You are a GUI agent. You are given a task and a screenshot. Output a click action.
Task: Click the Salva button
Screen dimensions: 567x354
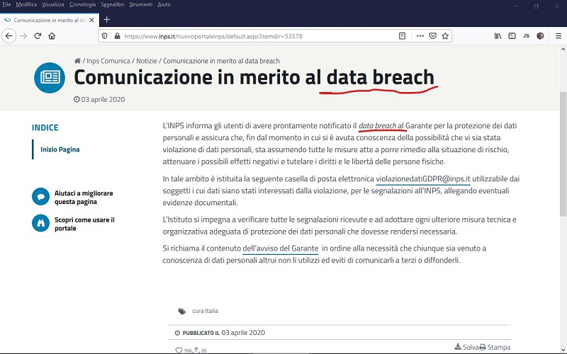point(466,347)
